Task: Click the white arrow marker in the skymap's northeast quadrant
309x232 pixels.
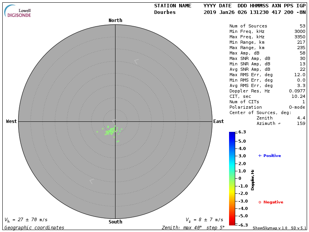Action: click(136, 61)
